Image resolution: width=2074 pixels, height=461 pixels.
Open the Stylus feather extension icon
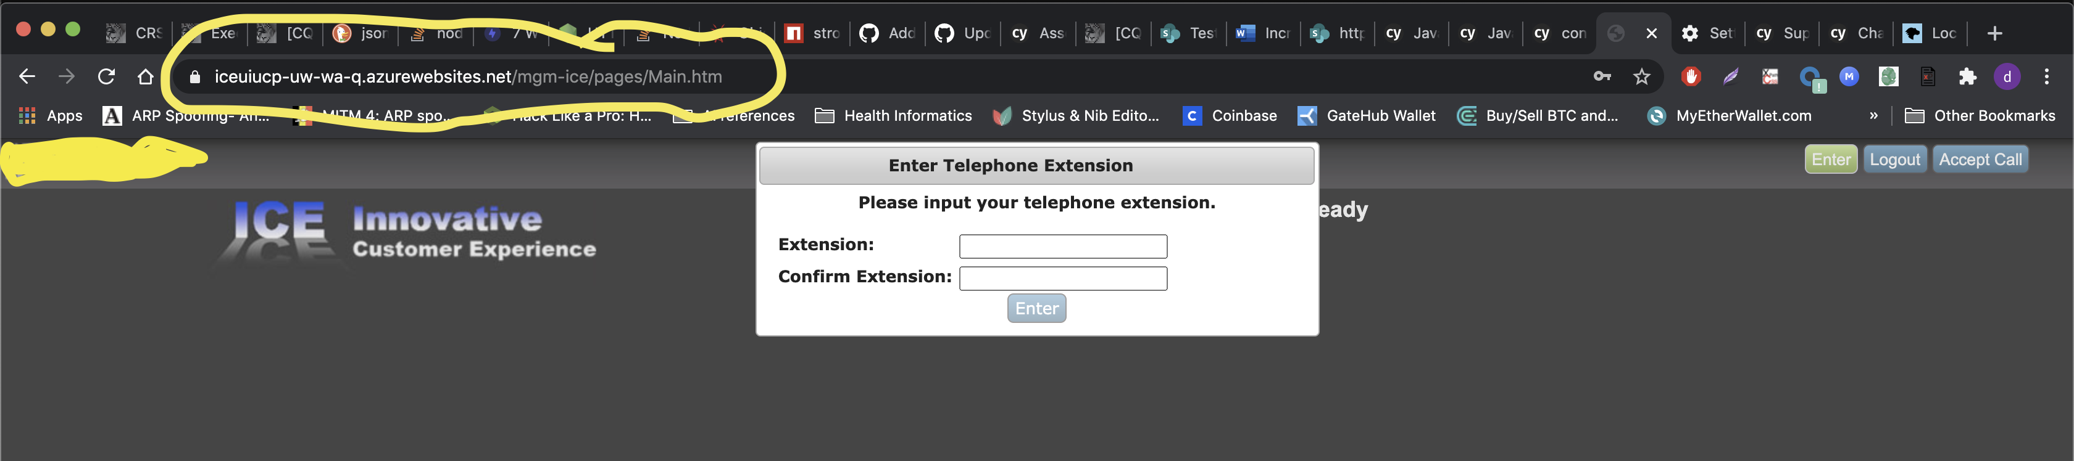pyautogui.click(x=1730, y=76)
